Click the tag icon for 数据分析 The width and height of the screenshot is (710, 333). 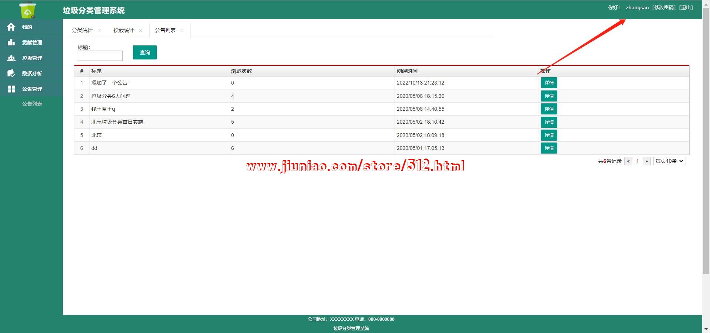click(11, 73)
